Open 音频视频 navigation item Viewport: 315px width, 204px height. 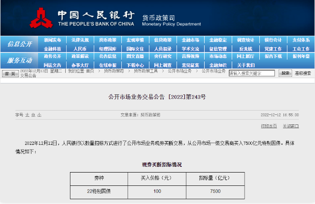pos(190,56)
